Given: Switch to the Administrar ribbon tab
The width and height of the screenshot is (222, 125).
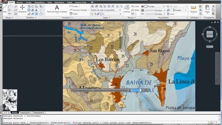Looking at the screenshot, I should (59, 2).
